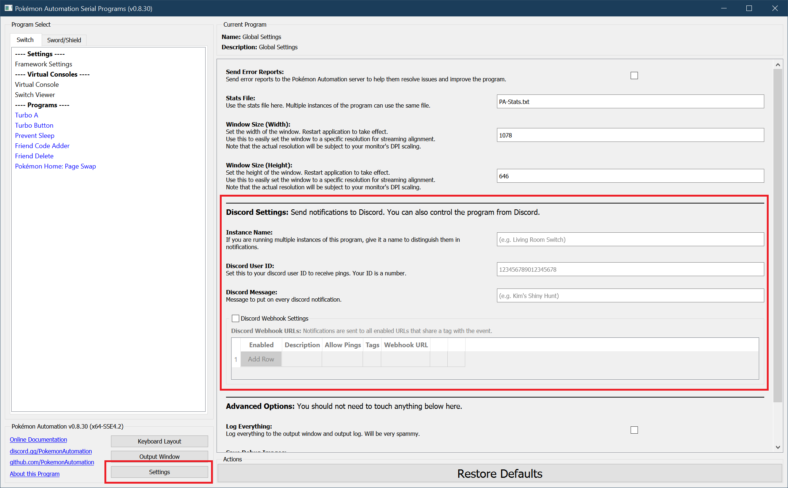Screen dimensions: 788x488
Task: Switch to the Sword/Shield tab
Action: [64, 40]
